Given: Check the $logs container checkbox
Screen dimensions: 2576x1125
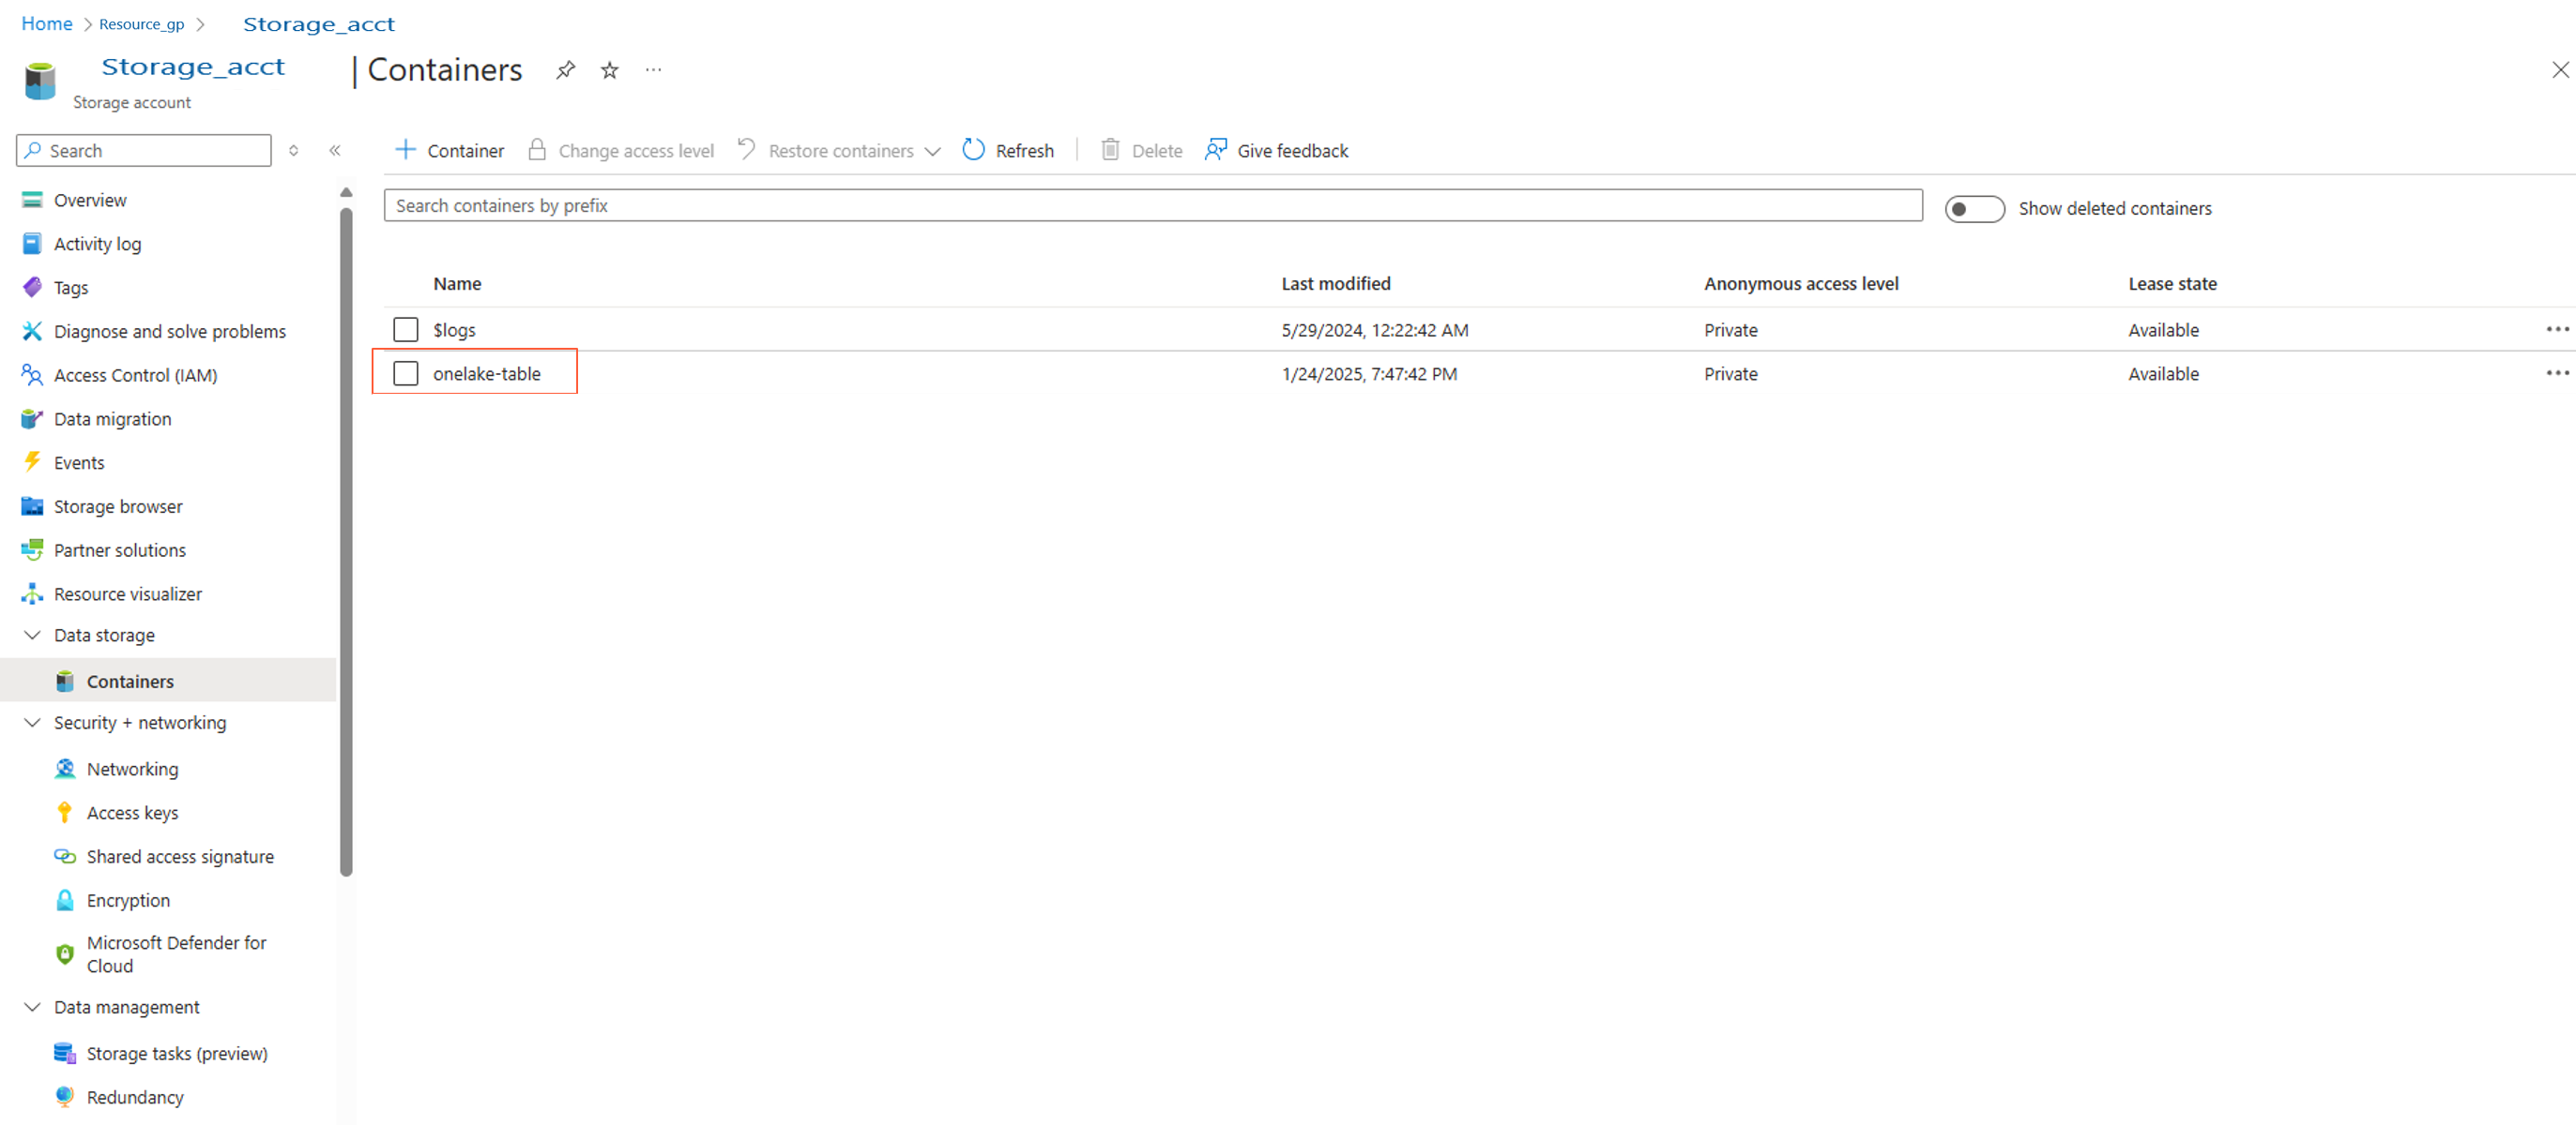Looking at the screenshot, I should click(x=405, y=330).
